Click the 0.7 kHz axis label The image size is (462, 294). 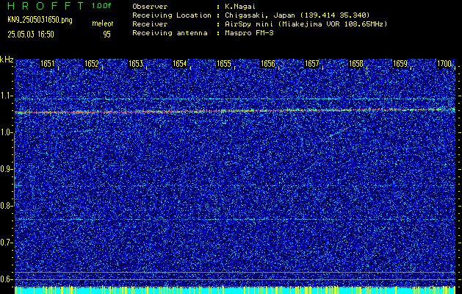pos(6,243)
